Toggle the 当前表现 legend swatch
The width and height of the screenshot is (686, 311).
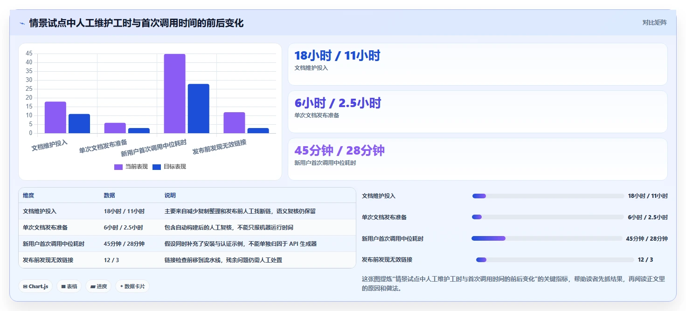click(x=118, y=167)
